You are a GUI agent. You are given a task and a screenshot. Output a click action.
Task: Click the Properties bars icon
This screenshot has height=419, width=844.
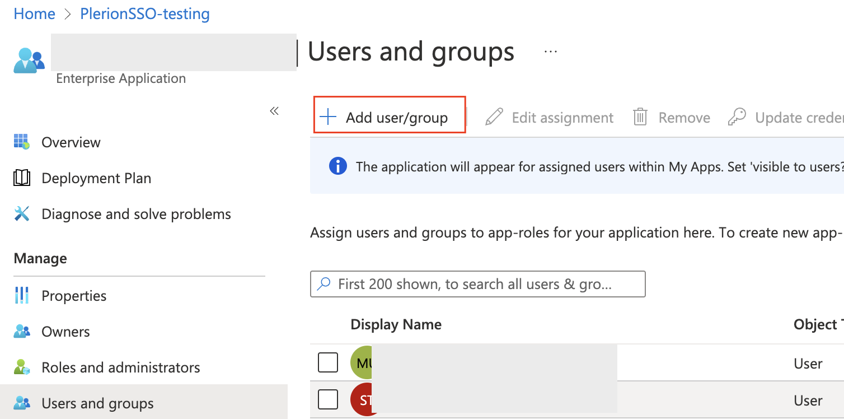click(22, 295)
